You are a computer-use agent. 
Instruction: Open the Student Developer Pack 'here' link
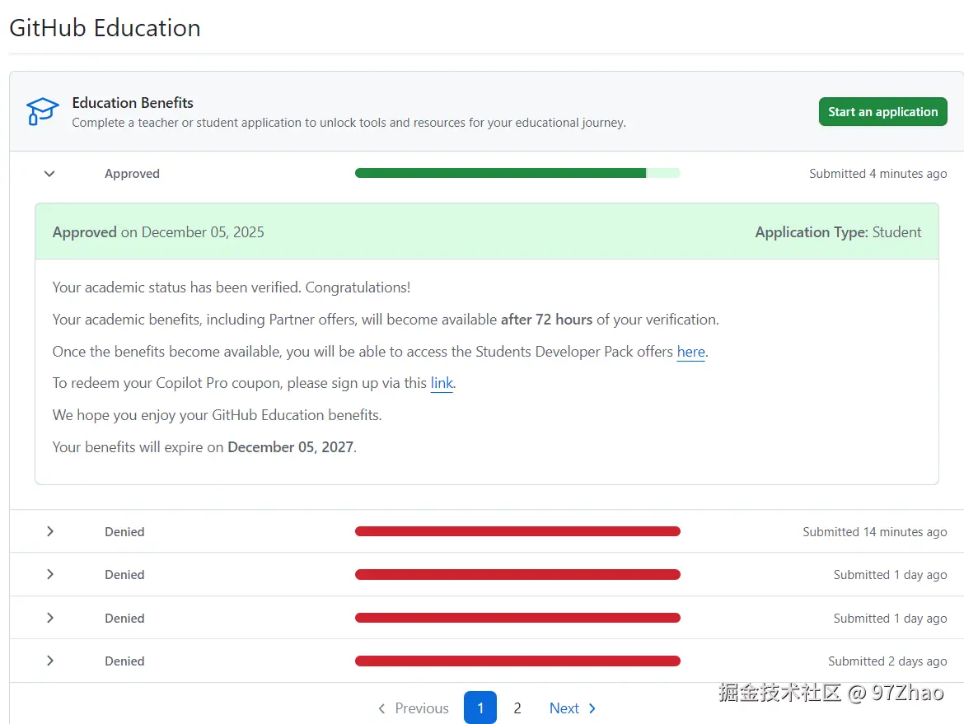690,352
